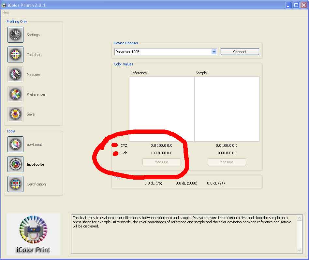
Task: Click the XYZ row label
Action: tap(124, 145)
